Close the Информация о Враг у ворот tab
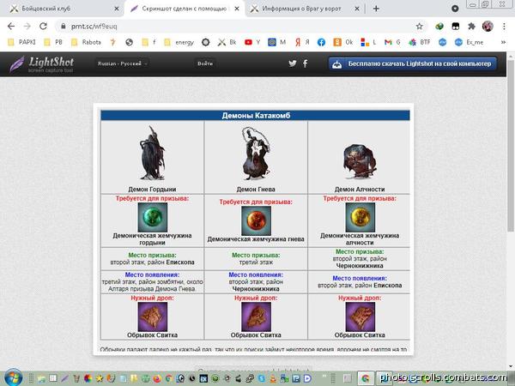The height and width of the screenshot is (386, 515). pyautogui.click(x=357, y=9)
